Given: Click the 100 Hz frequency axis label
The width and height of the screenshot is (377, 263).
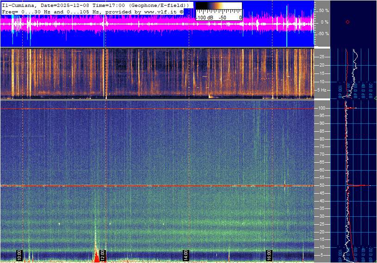Looking at the screenshot, I should (x=322, y=108).
